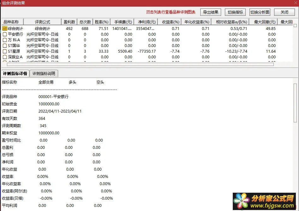The height and width of the screenshot is (211, 299).
Task: Click the icon beside ST国华 row
Action: click(5, 46)
